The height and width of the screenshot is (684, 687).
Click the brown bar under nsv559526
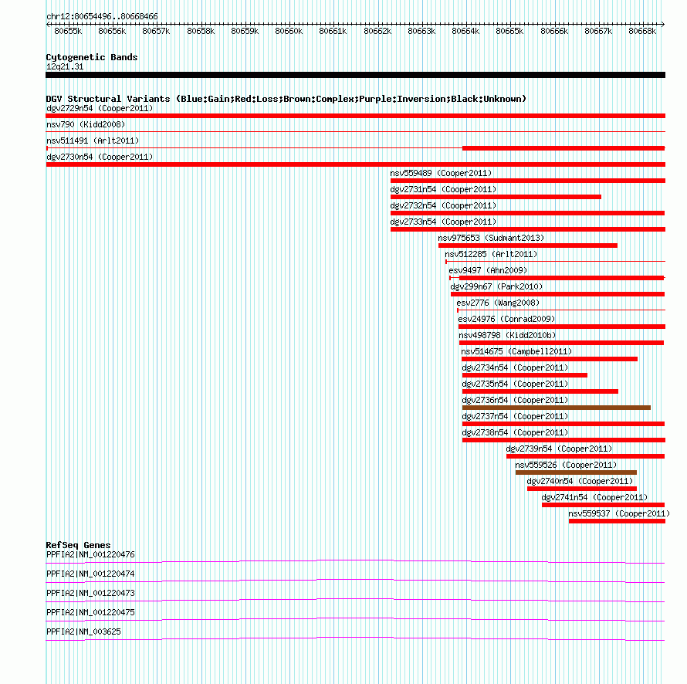[576, 472]
